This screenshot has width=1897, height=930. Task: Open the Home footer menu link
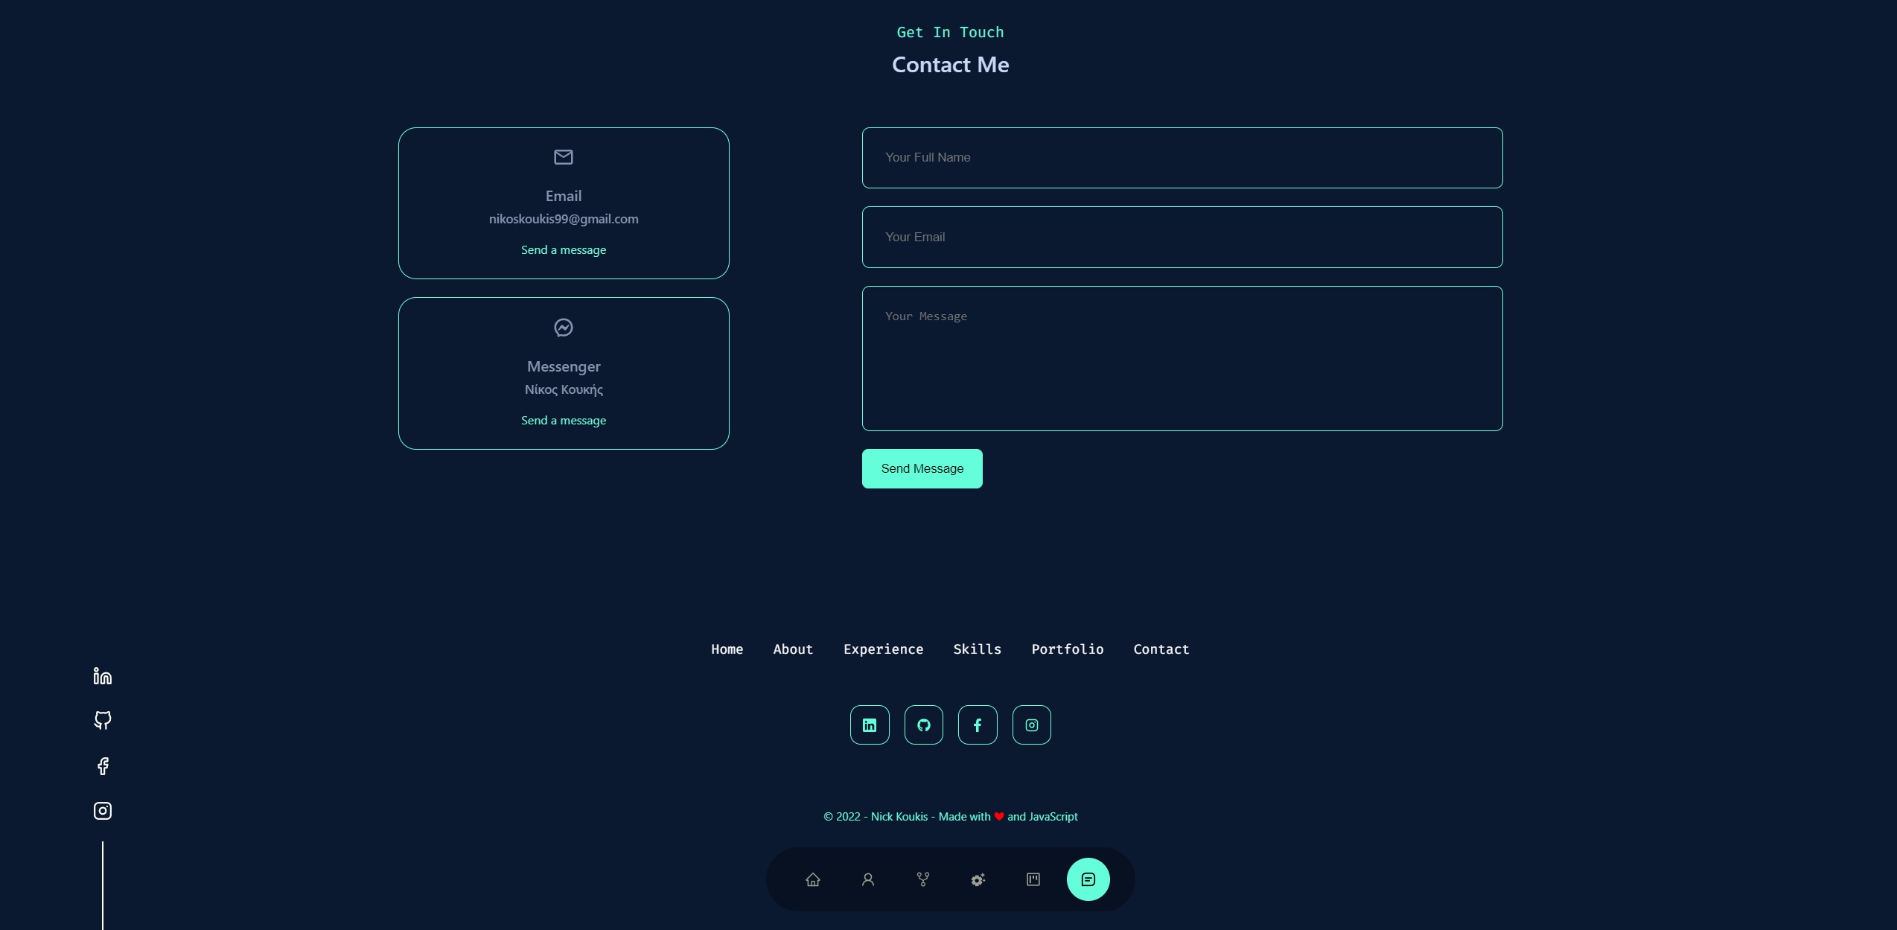pos(727,649)
